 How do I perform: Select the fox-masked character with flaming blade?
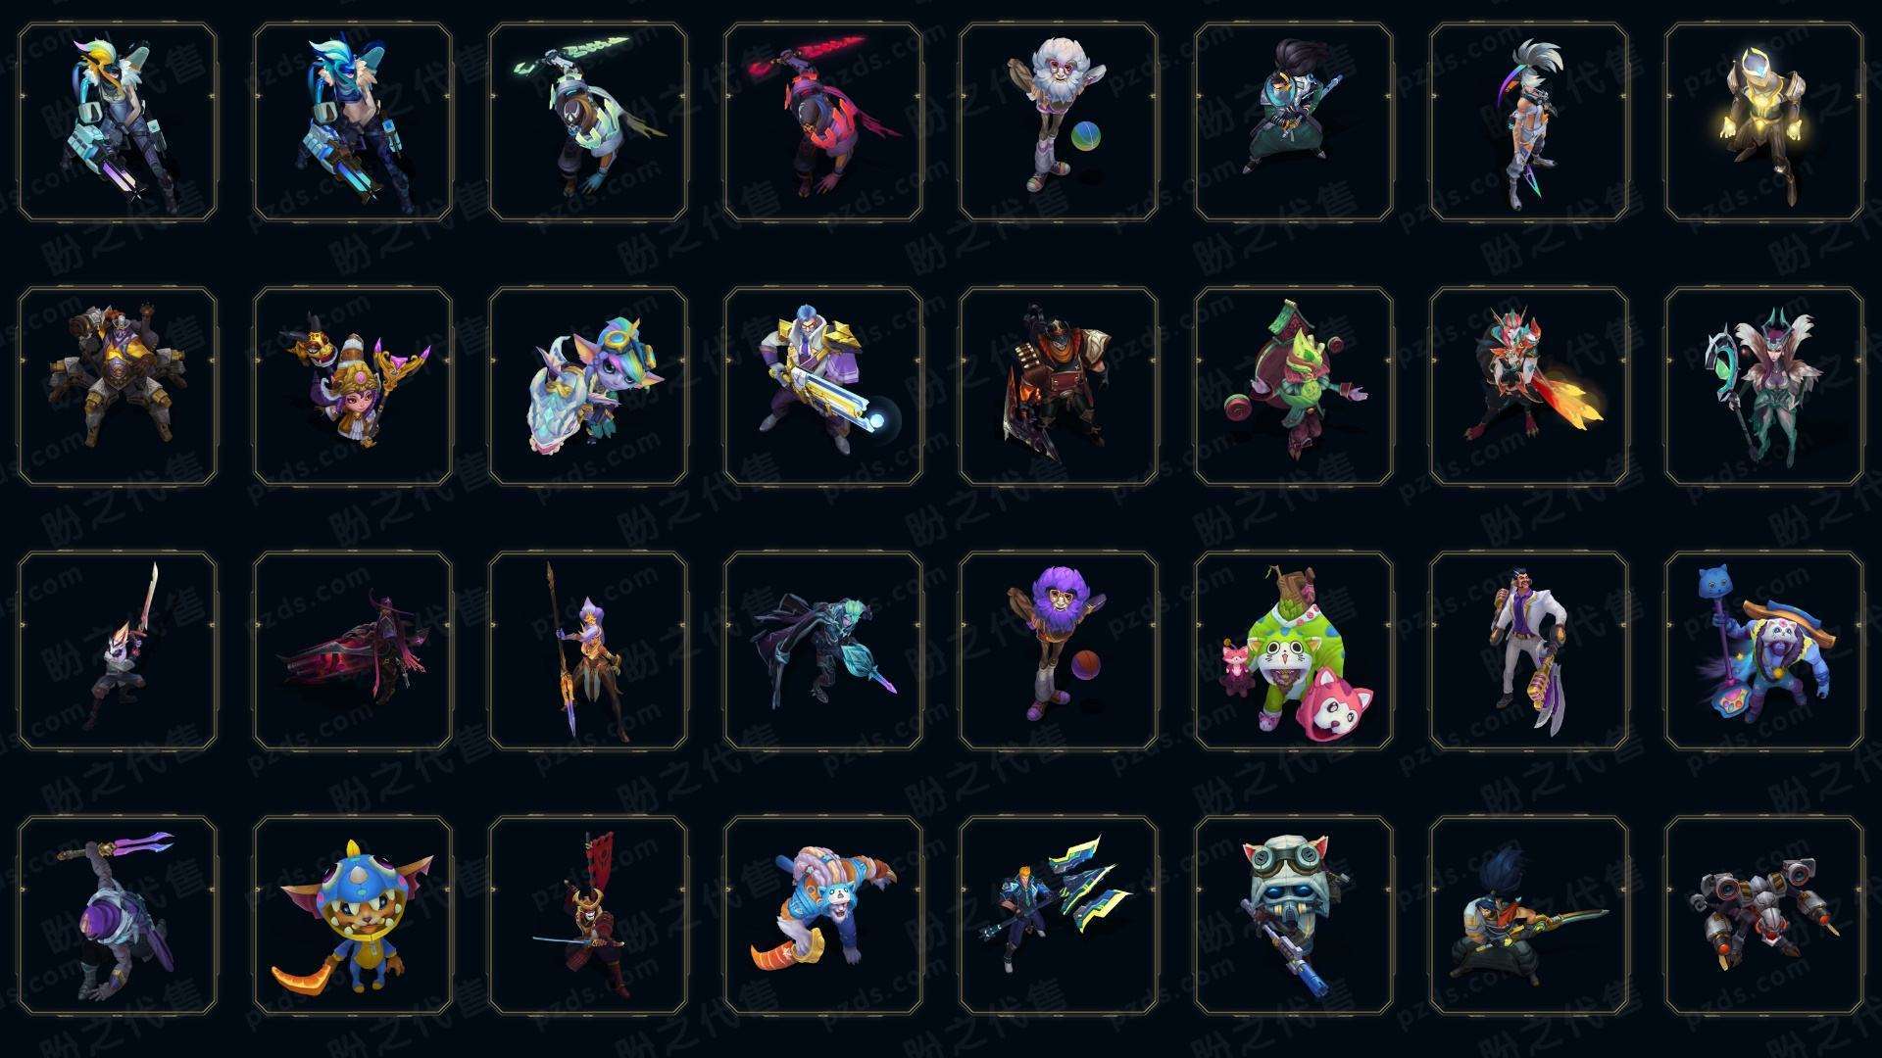(1528, 387)
